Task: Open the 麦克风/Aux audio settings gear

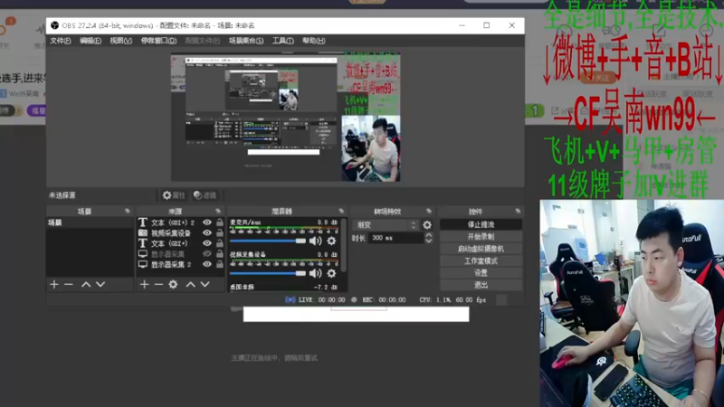Action: [331, 241]
